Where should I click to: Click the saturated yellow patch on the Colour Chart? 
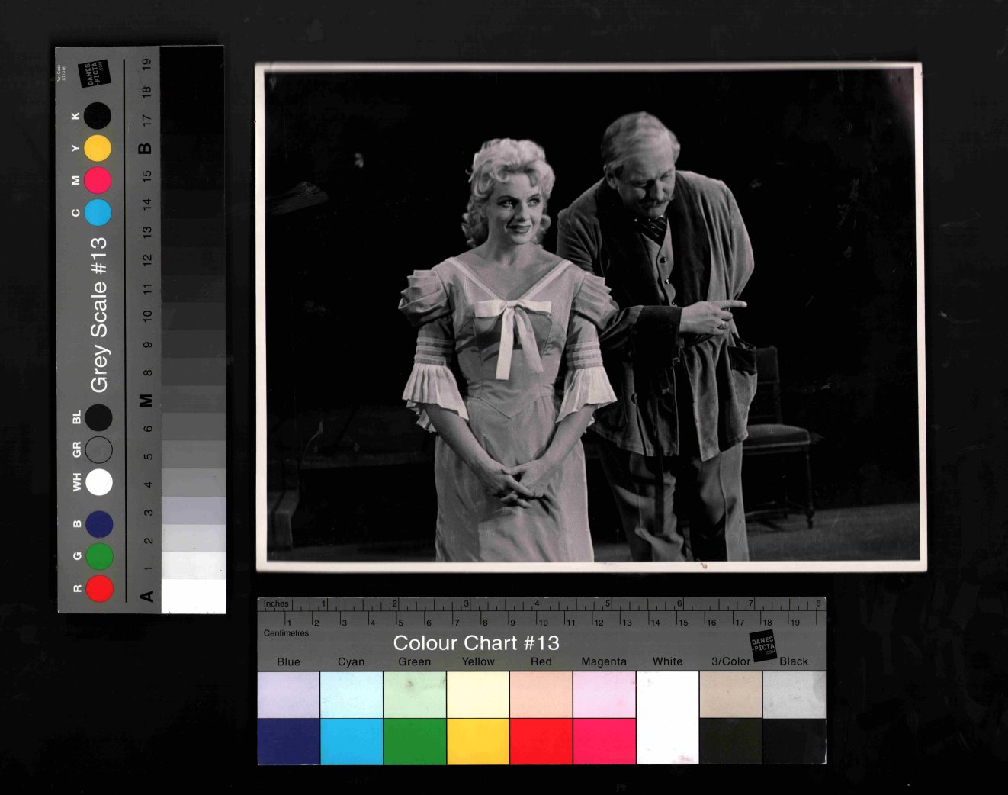tap(478, 741)
